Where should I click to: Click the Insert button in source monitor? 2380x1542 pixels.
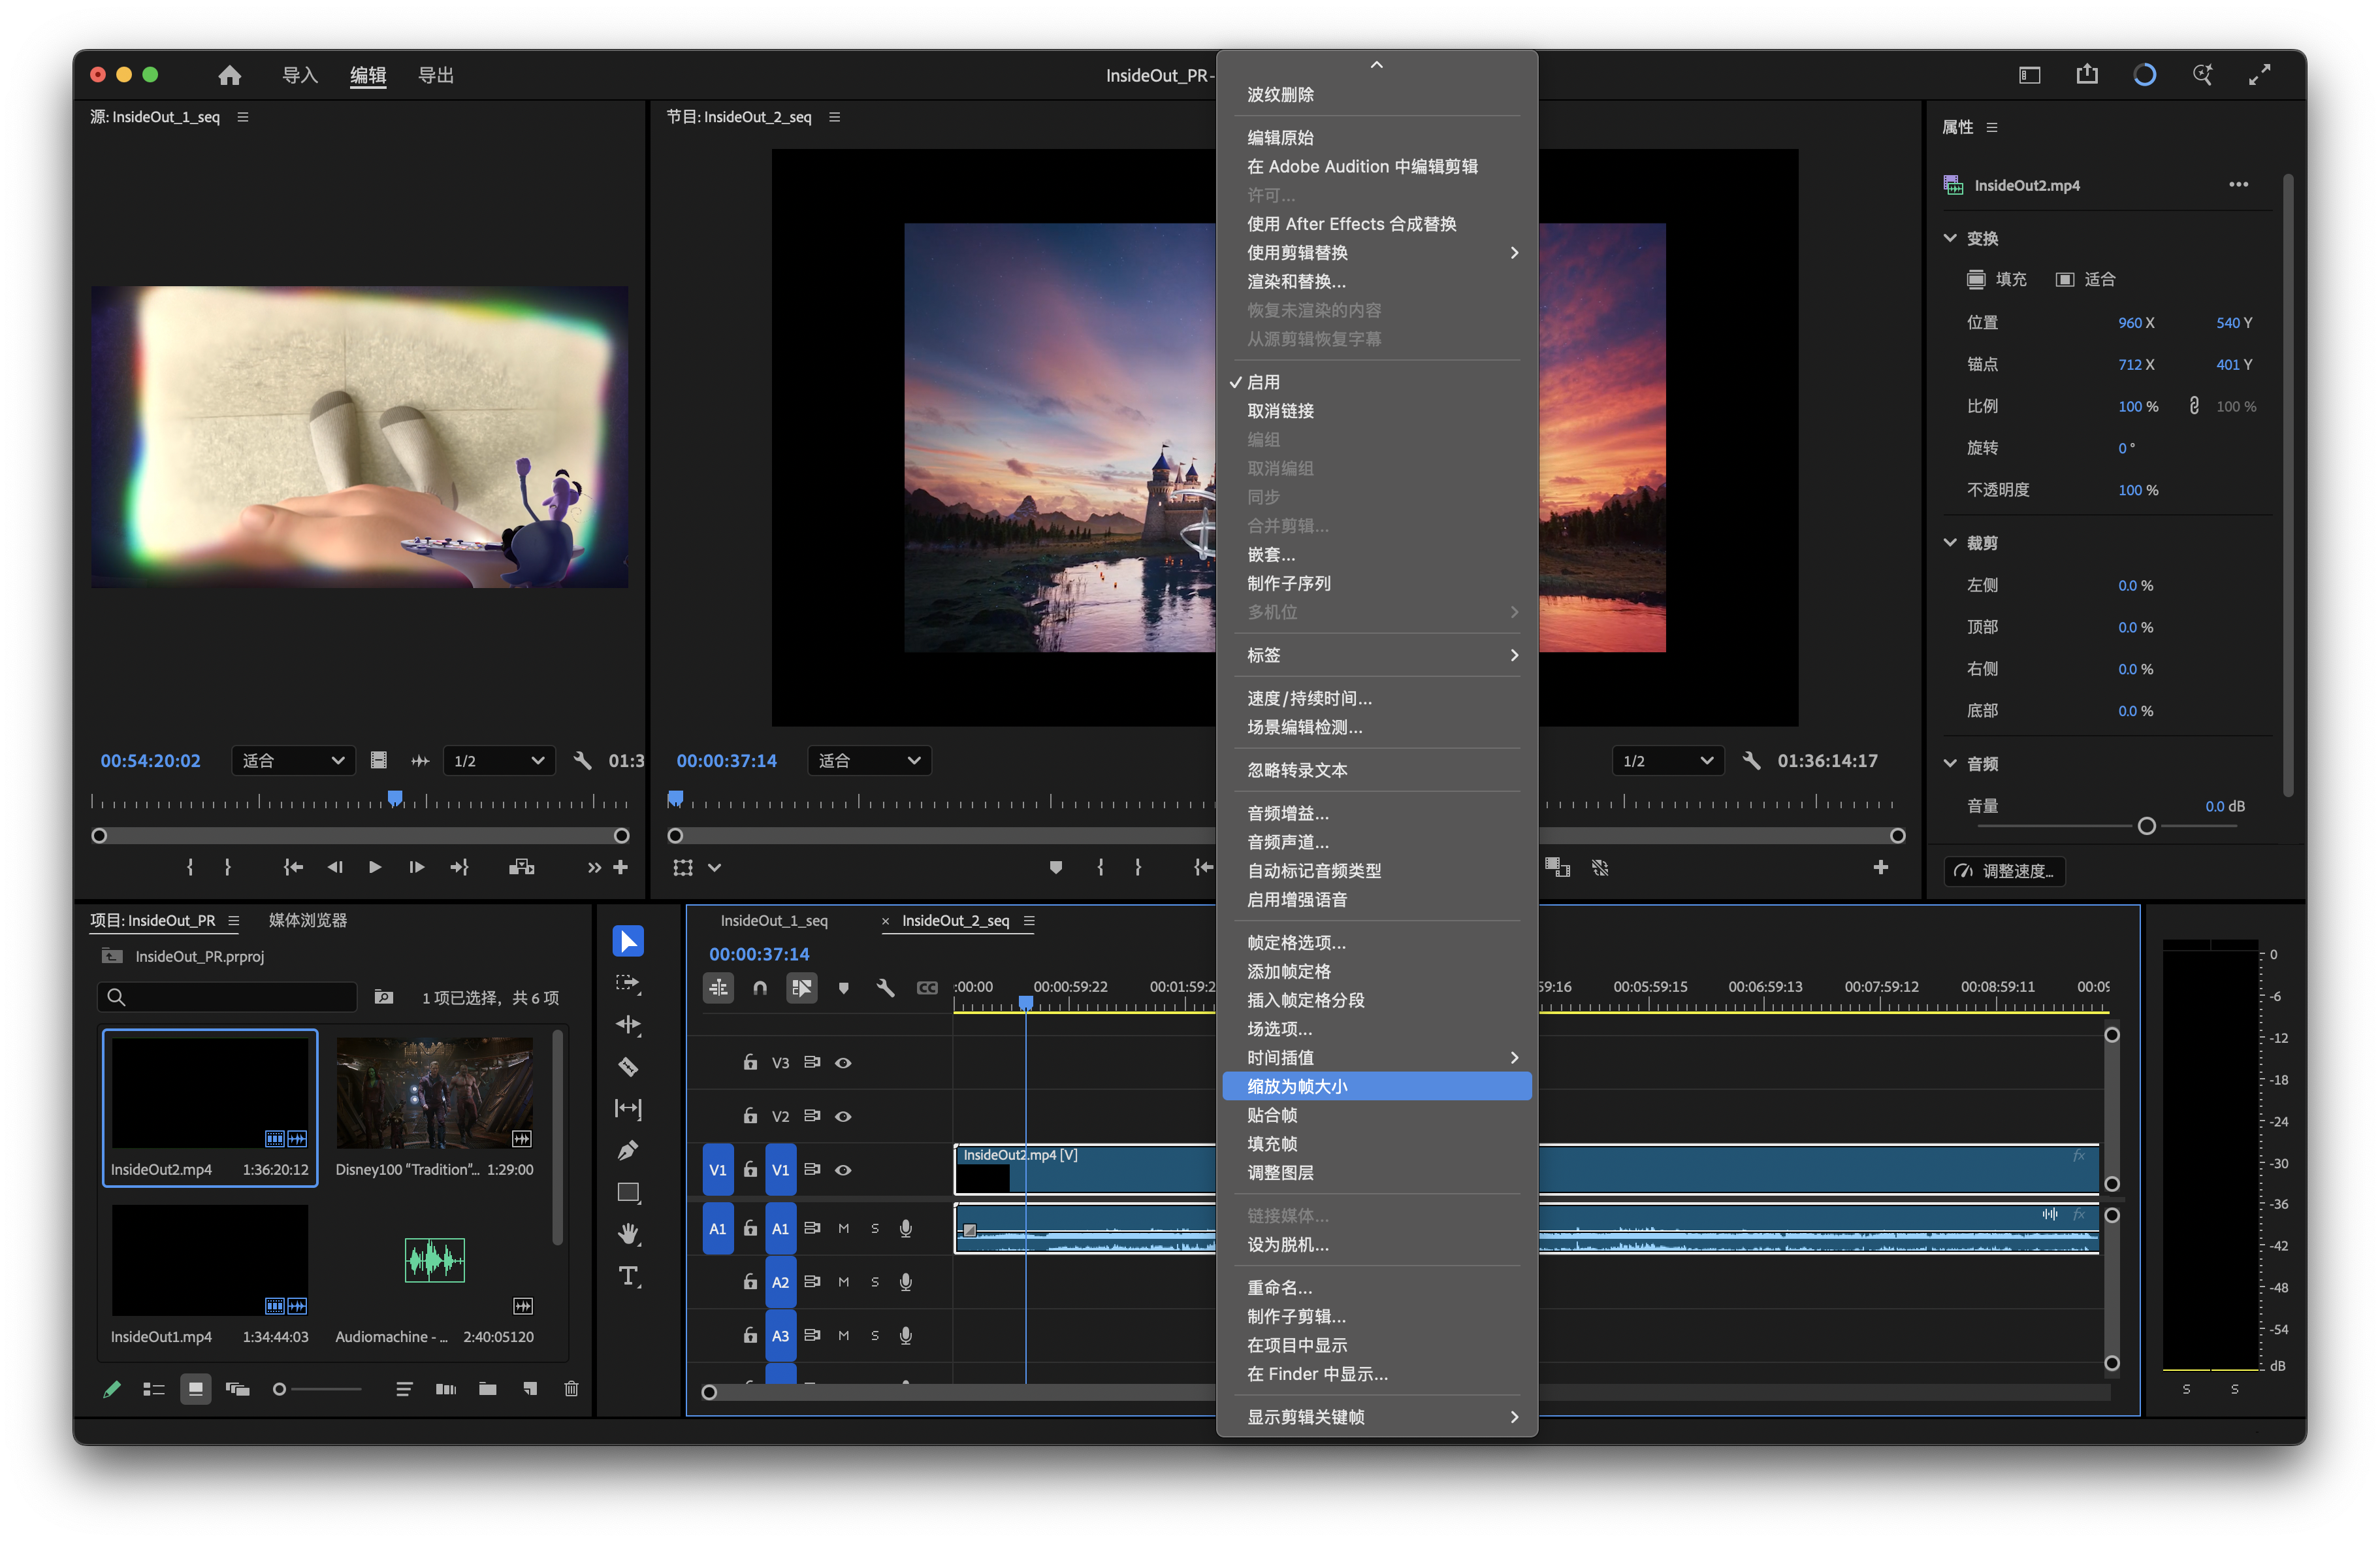(521, 866)
